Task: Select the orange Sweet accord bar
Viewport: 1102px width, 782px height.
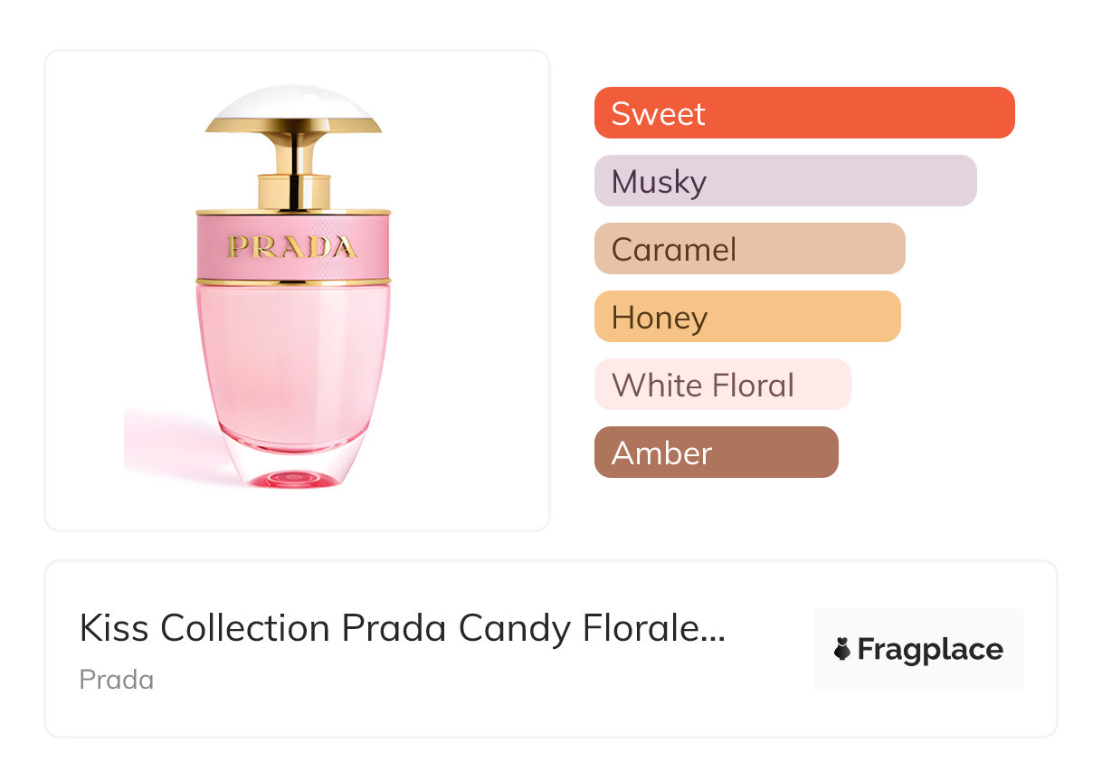Action: tap(804, 113)
